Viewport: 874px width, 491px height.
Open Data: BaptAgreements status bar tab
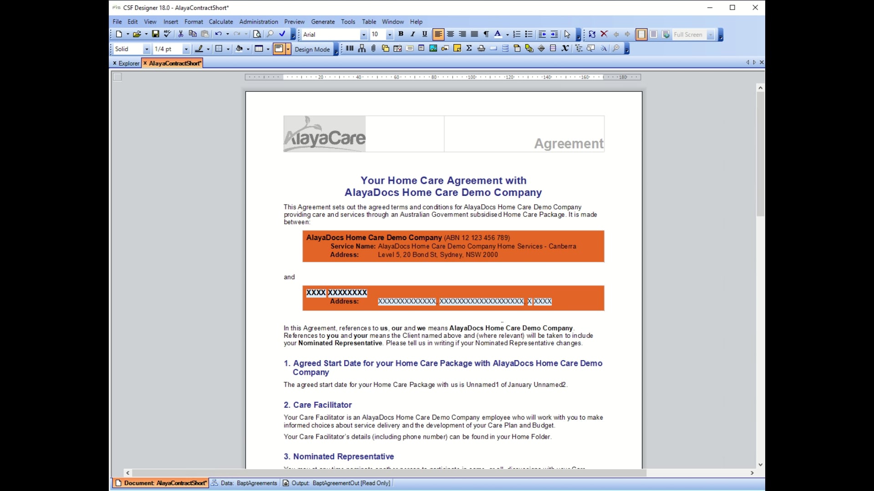[x=244, y=483]
